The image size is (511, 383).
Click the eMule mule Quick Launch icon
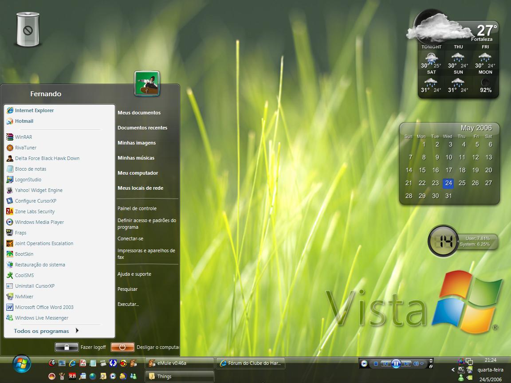(133, 363)
